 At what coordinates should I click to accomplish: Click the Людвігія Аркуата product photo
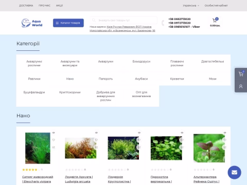click(x=81, y=148)
